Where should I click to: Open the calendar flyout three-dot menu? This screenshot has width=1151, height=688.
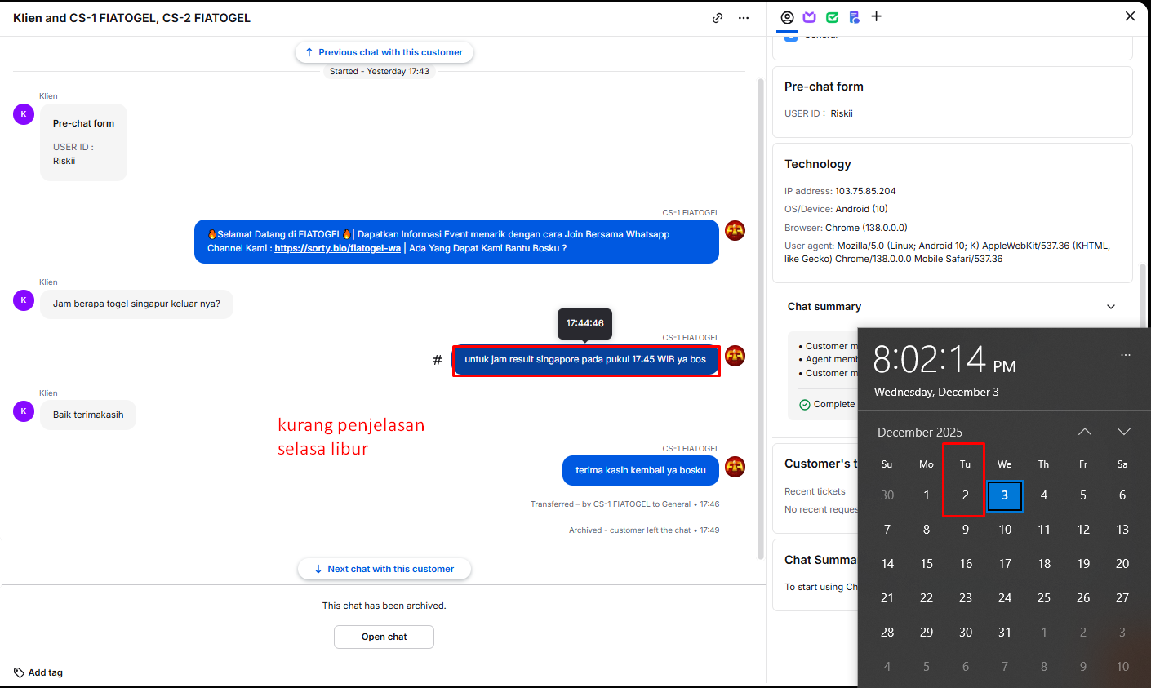tap(1126, 355)
